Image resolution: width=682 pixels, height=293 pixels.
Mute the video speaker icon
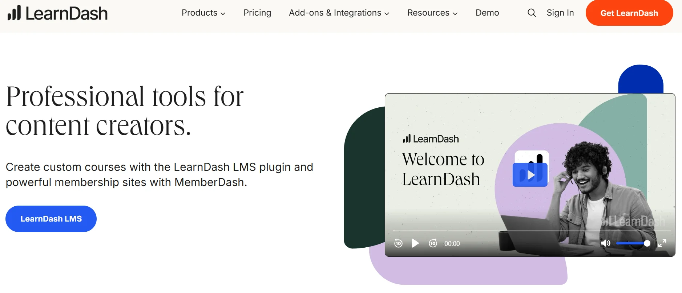tap(605, 243)
